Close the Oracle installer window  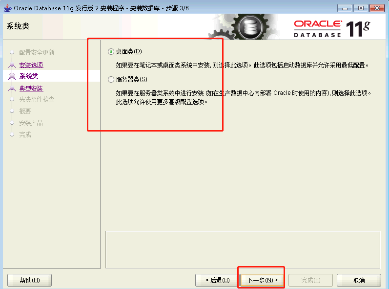click(377, 8)
